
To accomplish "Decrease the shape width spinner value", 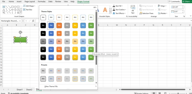I will 183,12.
